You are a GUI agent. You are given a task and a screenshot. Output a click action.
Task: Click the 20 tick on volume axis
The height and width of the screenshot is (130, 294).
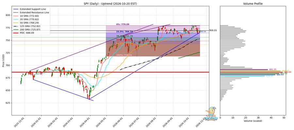pyautogui.click(x=246, y=118)
